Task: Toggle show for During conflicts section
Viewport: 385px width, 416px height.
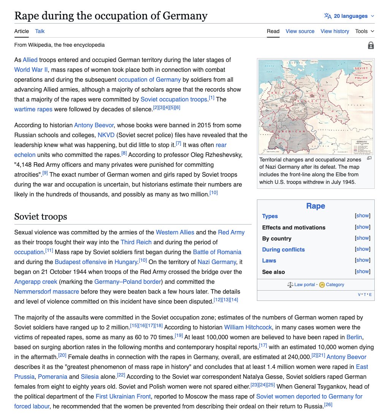Action: 362,249
